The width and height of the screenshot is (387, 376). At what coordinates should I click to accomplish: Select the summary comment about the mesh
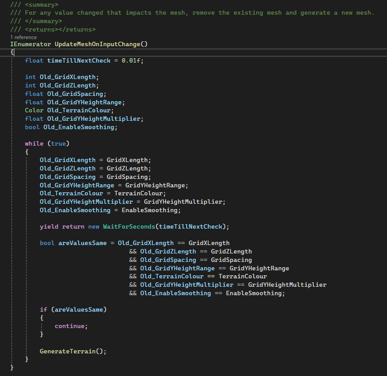tap(192, 13)
